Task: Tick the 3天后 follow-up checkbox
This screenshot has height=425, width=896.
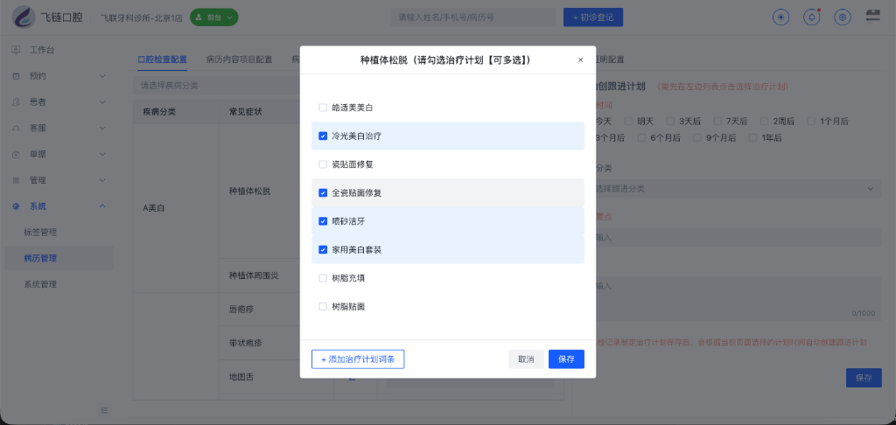Action: pos(670,121)
